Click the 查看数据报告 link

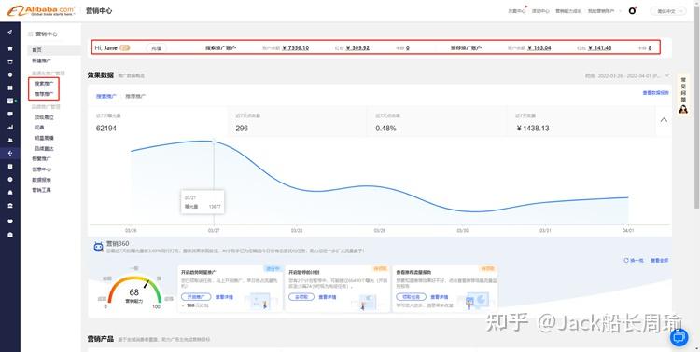click(655, 93)
